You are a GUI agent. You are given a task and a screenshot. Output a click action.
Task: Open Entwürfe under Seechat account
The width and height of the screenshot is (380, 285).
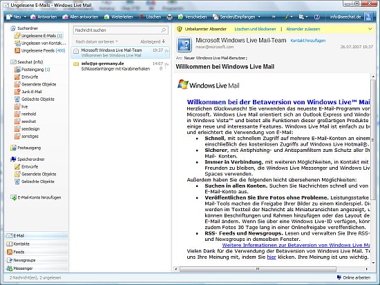pyautogui.click(x=26, y=77)
